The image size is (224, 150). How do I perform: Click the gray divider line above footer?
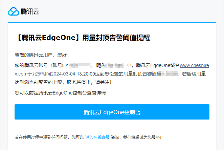(x=112, y=127)
